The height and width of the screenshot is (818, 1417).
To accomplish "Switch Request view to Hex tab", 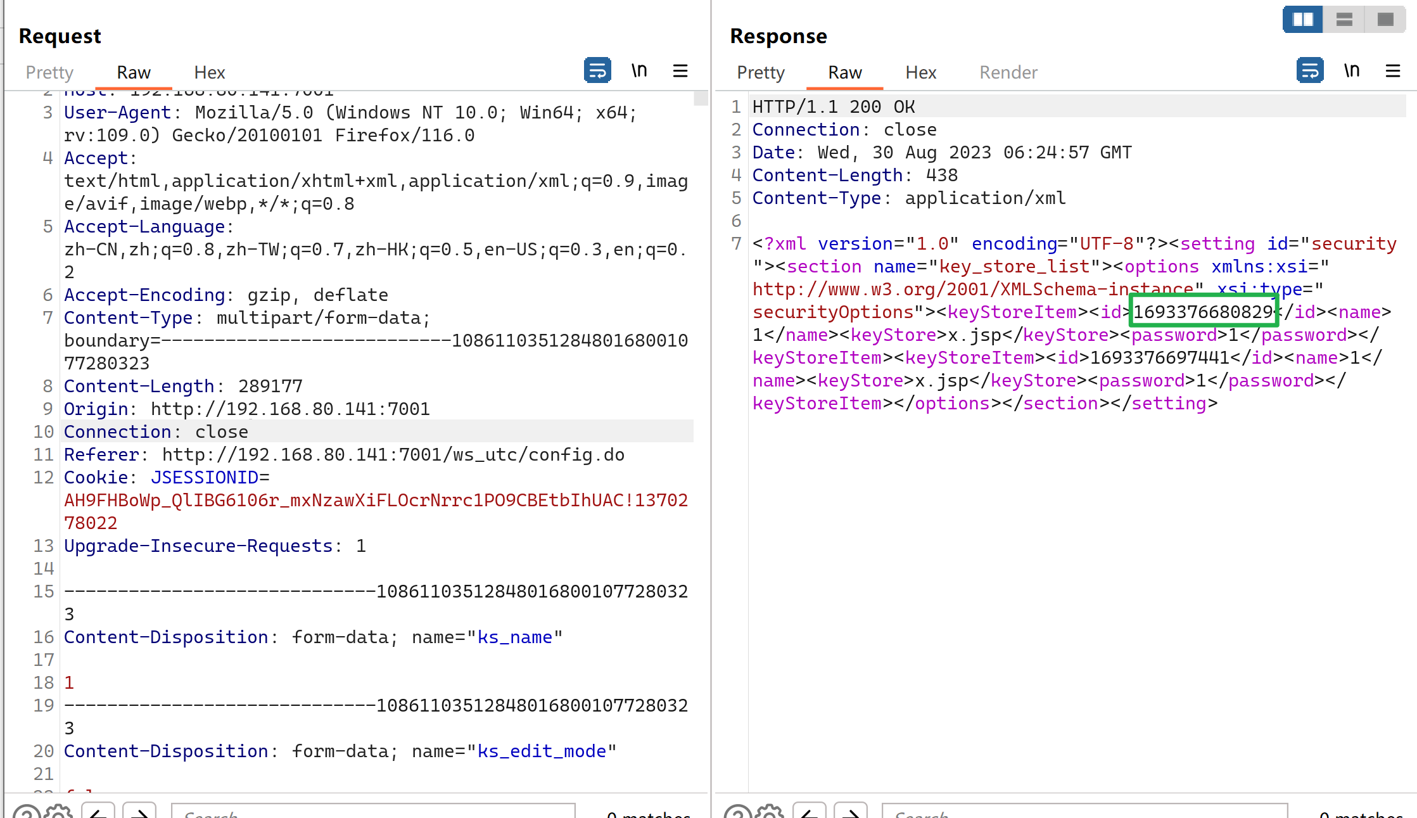I will (209, 72).
